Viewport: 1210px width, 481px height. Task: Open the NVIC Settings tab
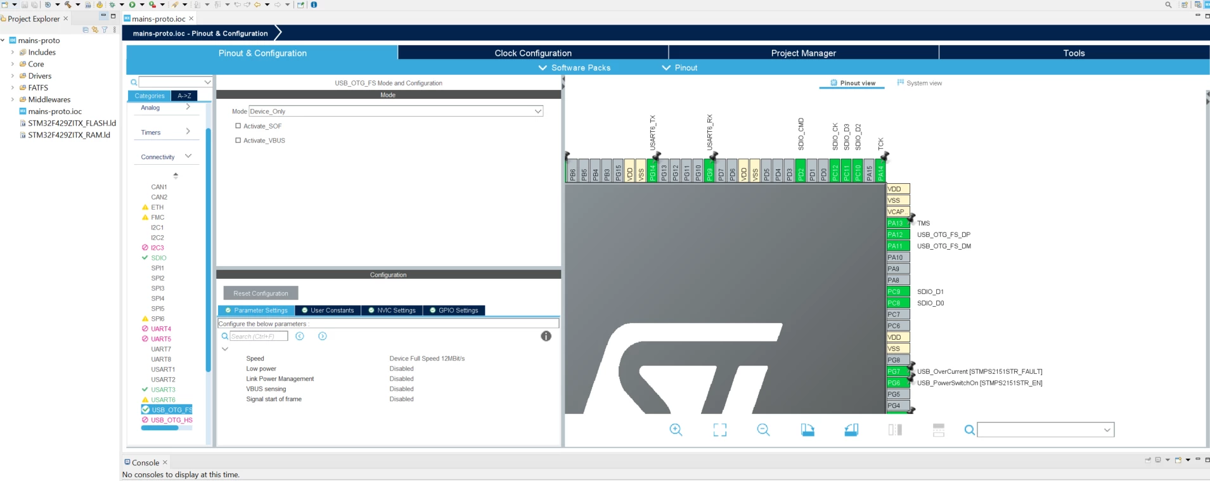[392, 311]
